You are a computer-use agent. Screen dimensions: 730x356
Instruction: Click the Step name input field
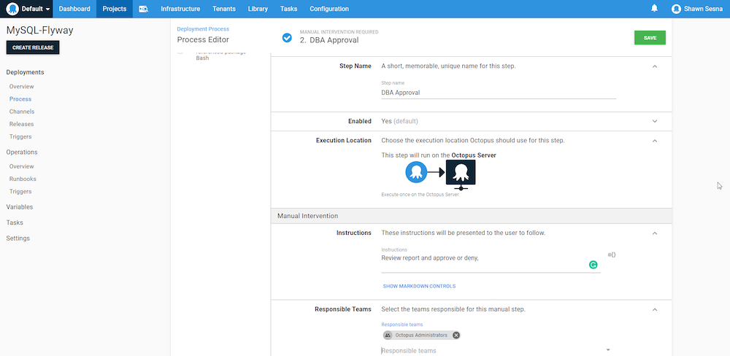pos(499,93)
